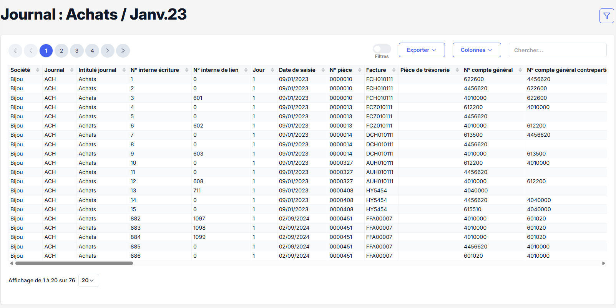Enable the Filtres toggle switch
The image size is (616, 308).
(x=382, y=49)
